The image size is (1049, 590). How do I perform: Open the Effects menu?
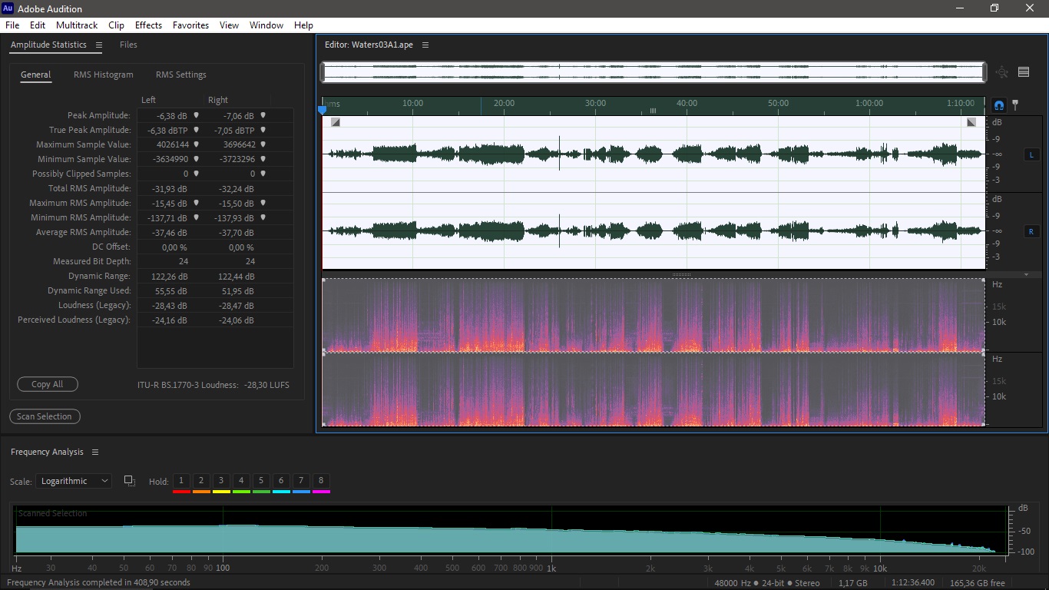[x=148, y=25]
